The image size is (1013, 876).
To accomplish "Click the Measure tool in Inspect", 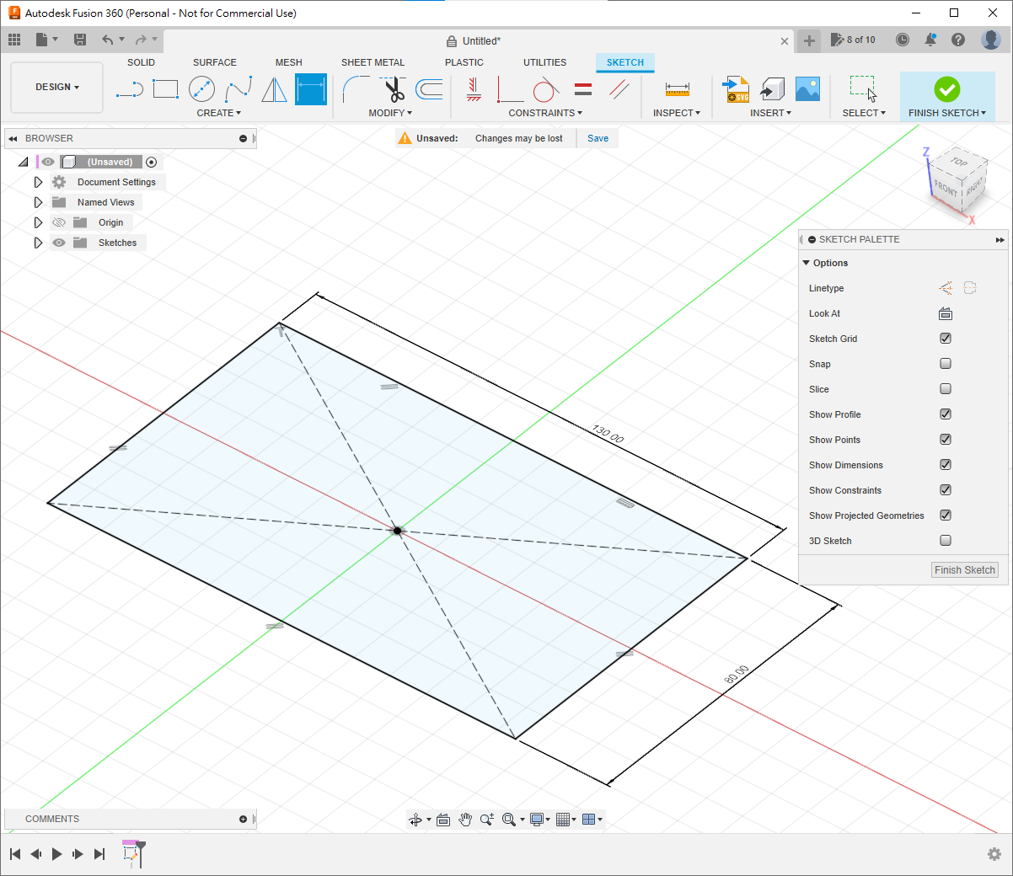I will 677,89.
